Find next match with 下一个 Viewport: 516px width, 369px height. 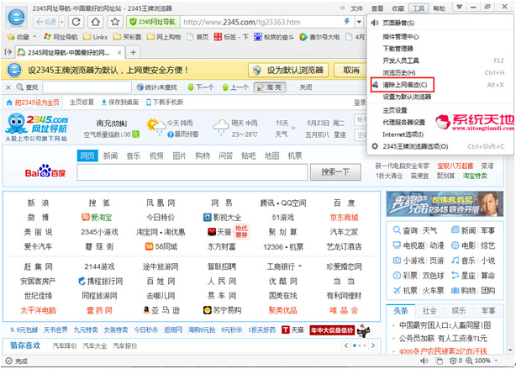201,87
